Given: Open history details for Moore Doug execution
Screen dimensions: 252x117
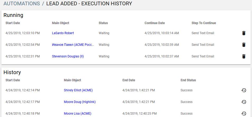Looking at the screenshot, I should 244,102.
